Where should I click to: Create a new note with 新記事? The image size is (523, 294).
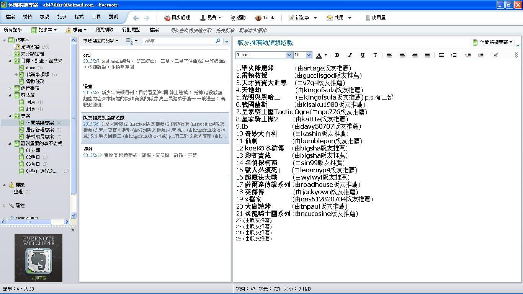coord(299,18)
